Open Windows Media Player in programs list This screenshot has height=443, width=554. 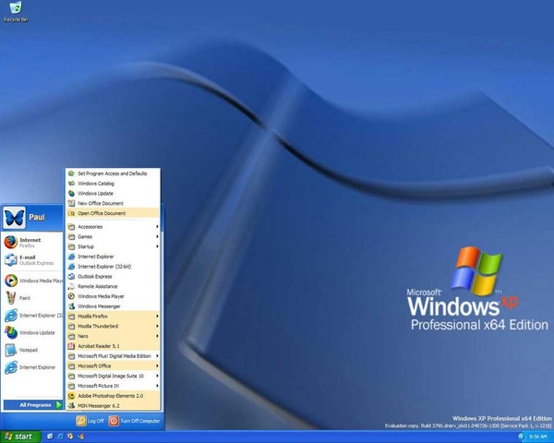113,296
